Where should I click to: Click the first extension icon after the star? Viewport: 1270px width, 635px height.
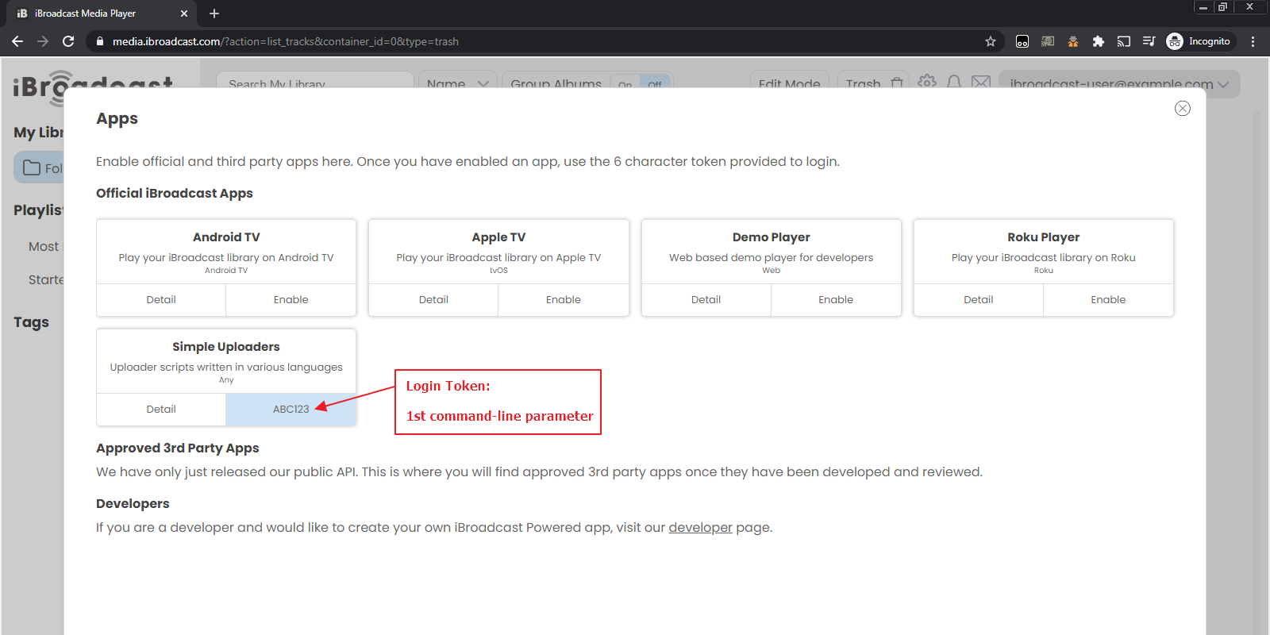coord(1022,41)
